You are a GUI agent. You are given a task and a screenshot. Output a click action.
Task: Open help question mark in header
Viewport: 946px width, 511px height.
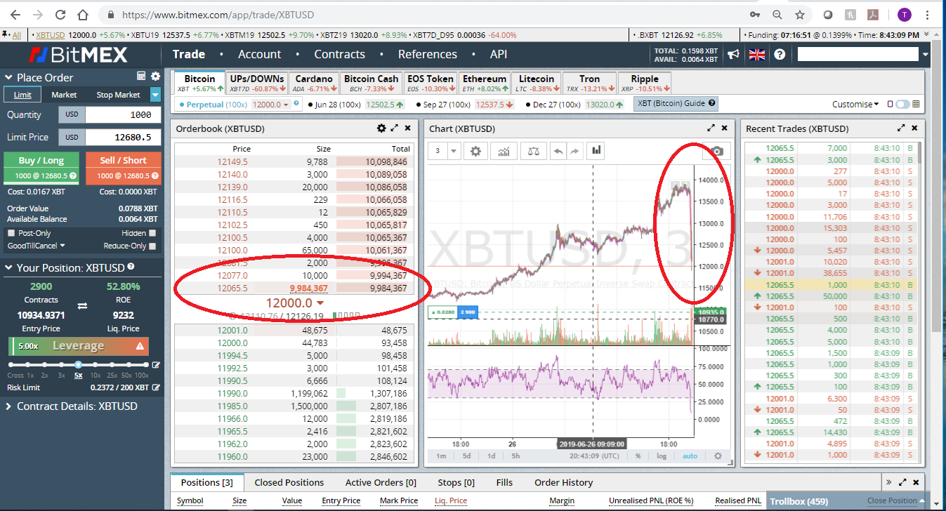click(780, 54)
